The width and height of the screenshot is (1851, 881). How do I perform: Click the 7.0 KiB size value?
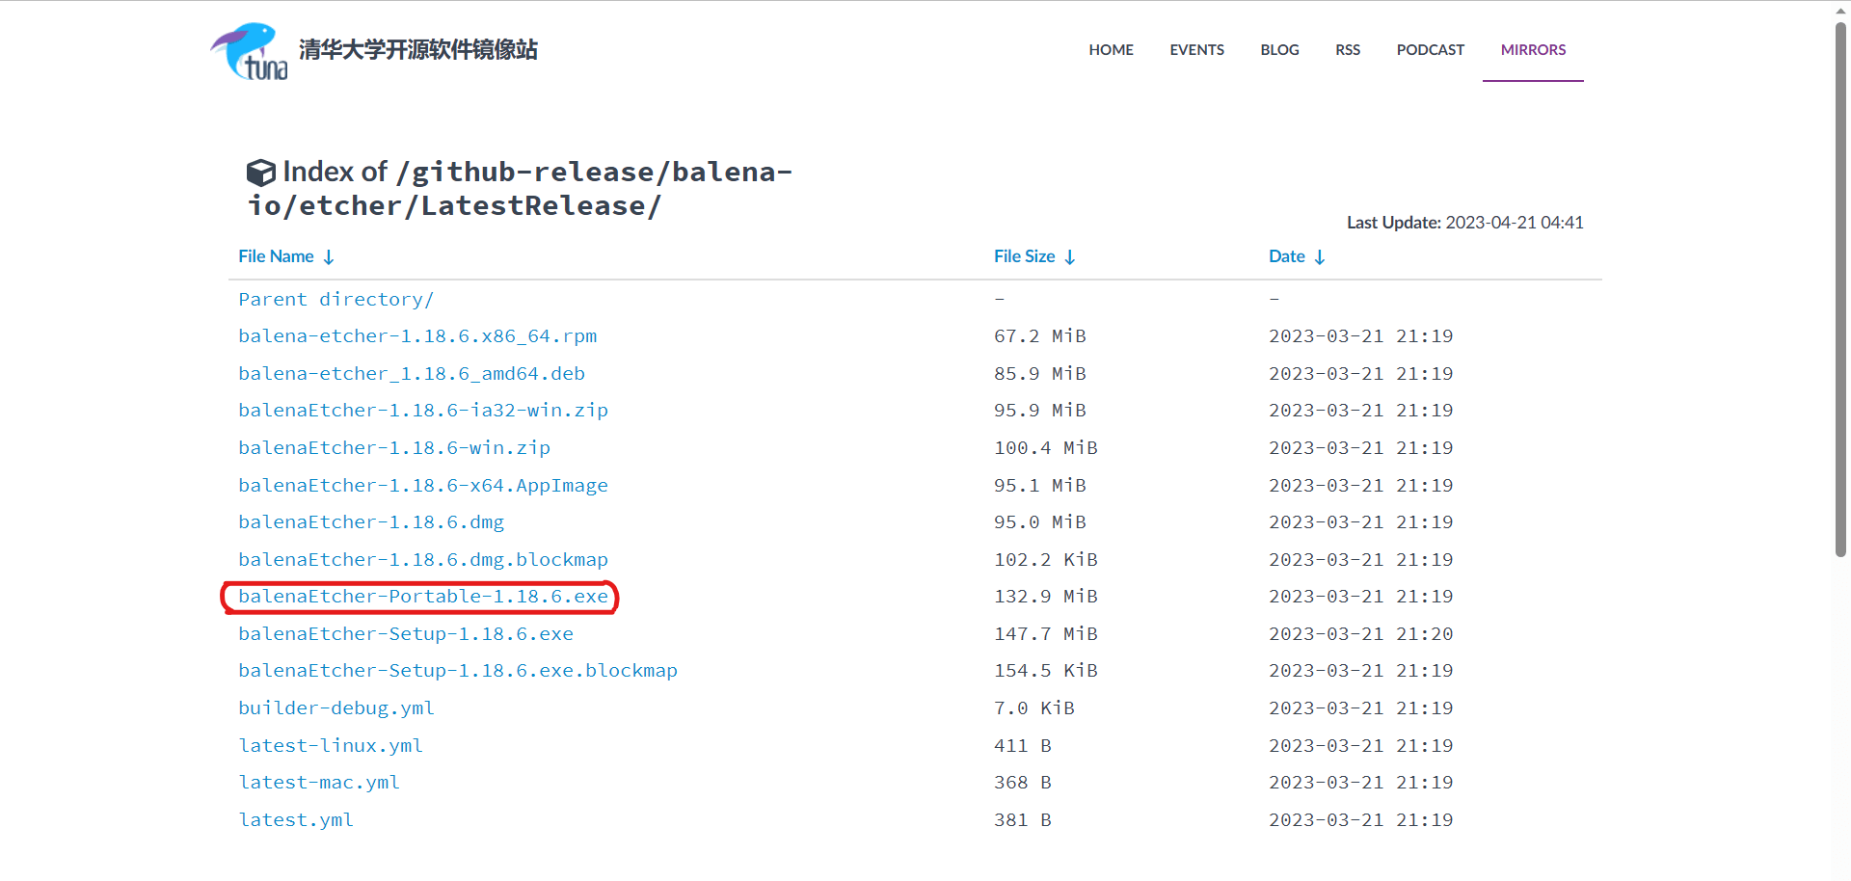point(1034,708)
